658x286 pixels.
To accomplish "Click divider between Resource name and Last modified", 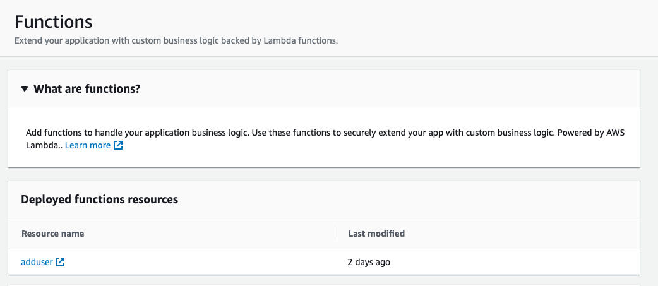I will (335, 234).
